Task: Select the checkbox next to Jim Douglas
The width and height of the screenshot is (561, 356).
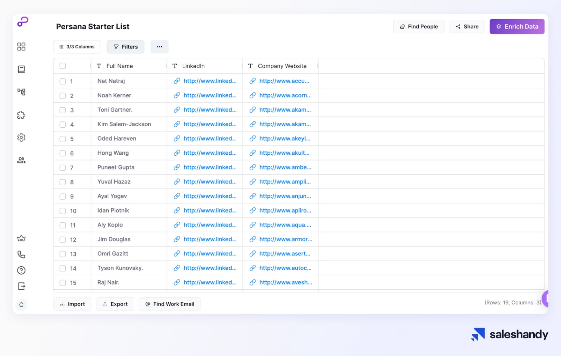Action: [62, 239]
